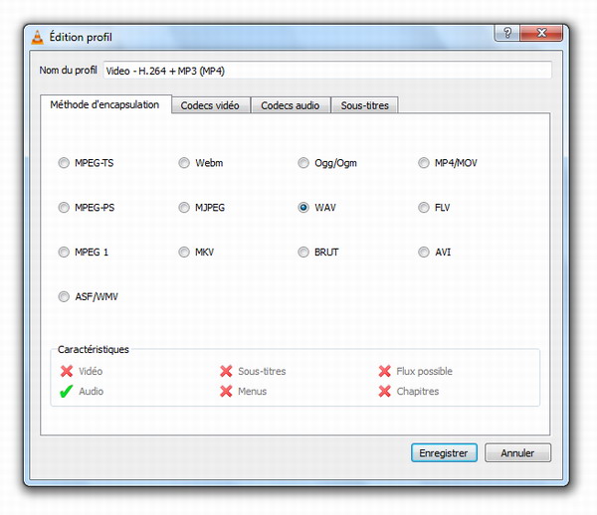Choose the AVI encapsulation format
Screen dimensions: 597x515
(x=425, y=253)
